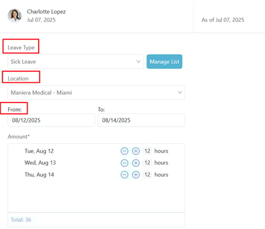Click the hours value box for Thu, Aug 14
This screenshot has width=265, height=229.
tap(147, 175)
